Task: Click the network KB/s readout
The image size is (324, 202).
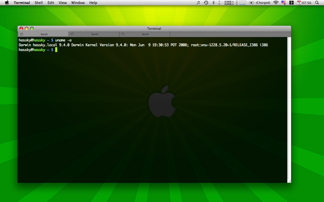Action: coord(229,3)
